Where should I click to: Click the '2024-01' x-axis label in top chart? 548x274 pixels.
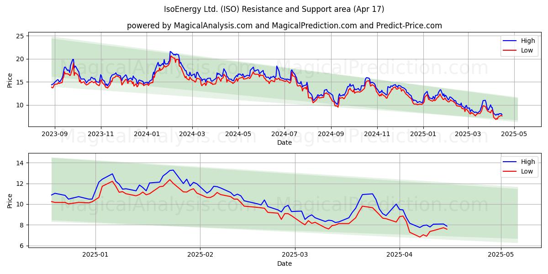(147, 134)
